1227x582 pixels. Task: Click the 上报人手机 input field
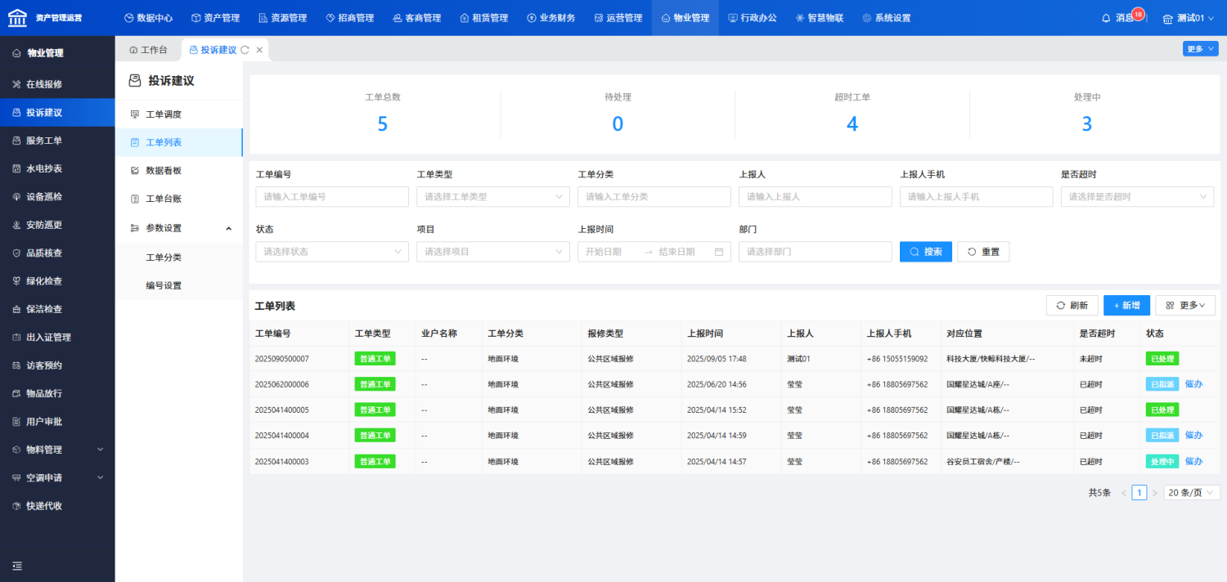coord(976,197)
